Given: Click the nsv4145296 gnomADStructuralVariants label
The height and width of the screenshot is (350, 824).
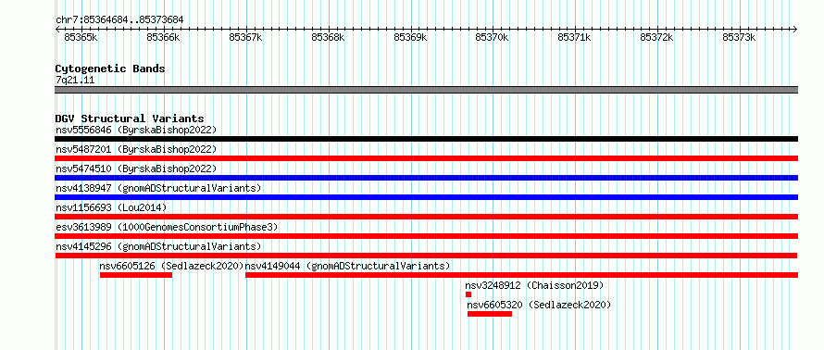Looking at the screenshot, I should [x=158, y=246].
